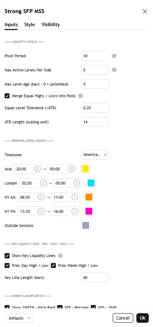153x327 pixels.
Task: Uncheck Prior Day High / Low
Action: pos(7,265)
